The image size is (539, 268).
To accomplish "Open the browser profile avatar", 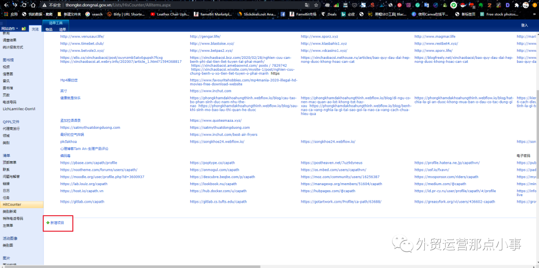I will (526, 5).
